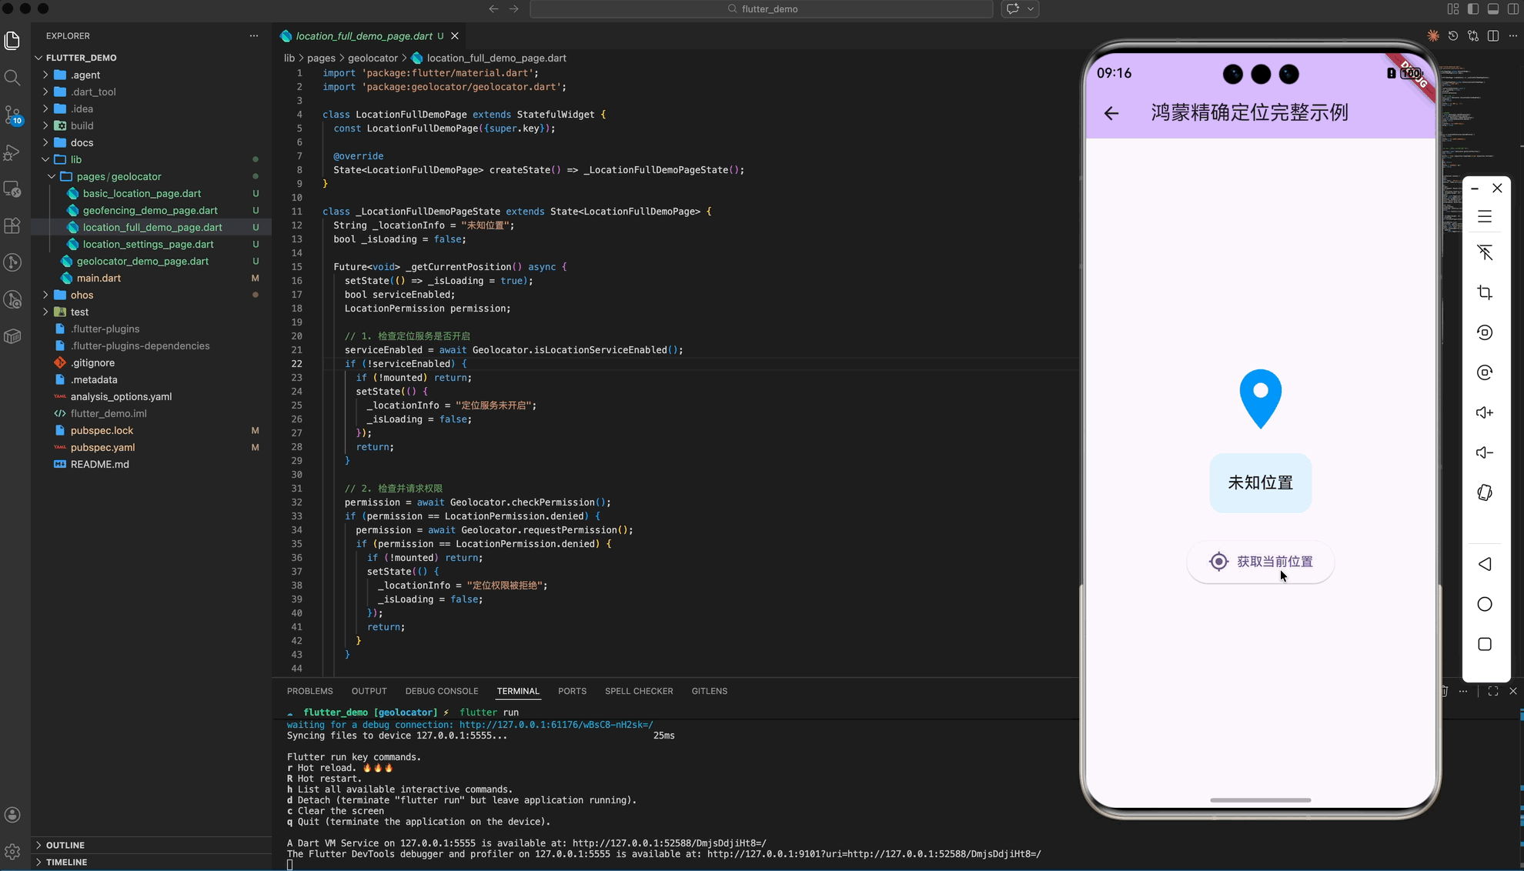Tap the 获取当前位置 button
The width and height of the screenshot is (1524, 871).
pos(1260,562)
